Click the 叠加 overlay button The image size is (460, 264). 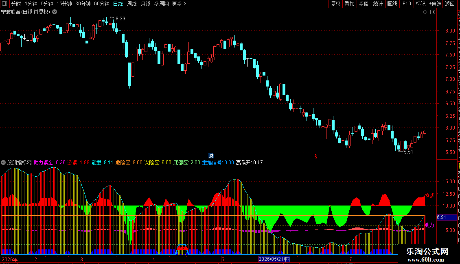point(349,4)
